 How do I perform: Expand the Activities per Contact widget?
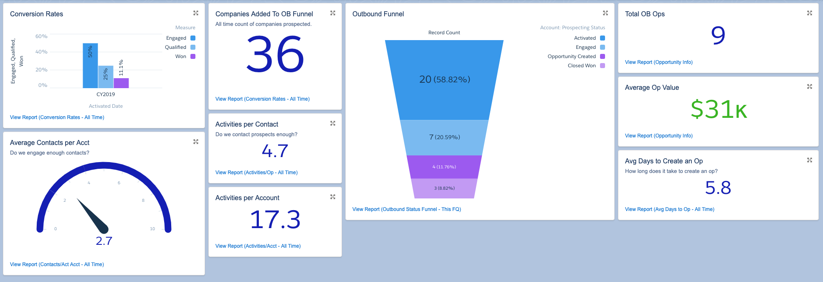[x=332, y=124]
